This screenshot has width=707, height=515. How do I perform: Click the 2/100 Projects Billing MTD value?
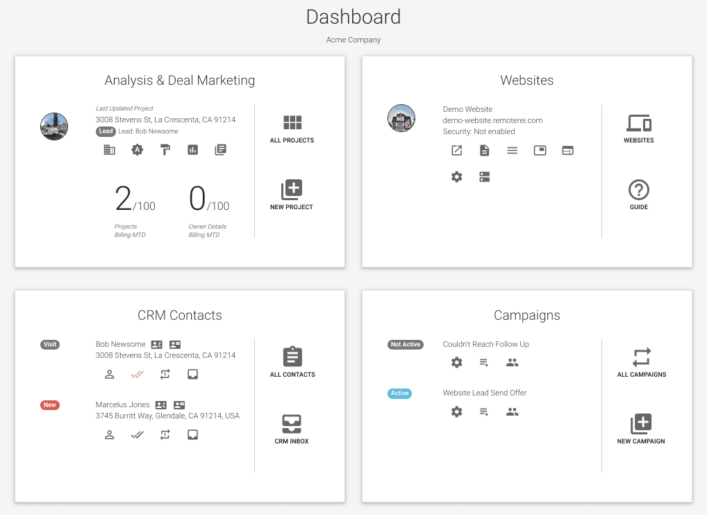click(x=135, y=199)
